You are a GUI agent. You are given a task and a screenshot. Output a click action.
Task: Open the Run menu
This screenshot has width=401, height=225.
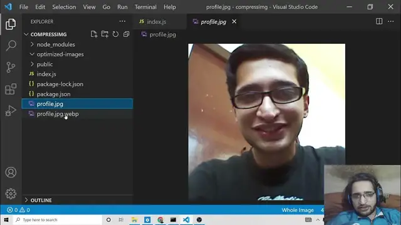click(x=122, y=7)
